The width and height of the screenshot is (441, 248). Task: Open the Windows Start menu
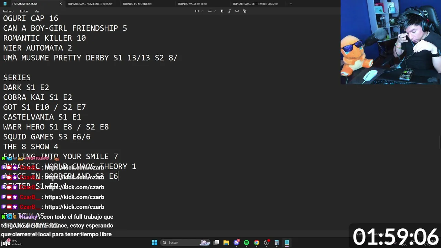point(154,242)
